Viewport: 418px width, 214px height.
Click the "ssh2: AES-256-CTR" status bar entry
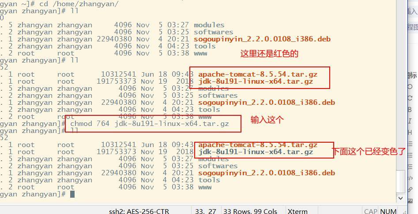click(139, 211)
